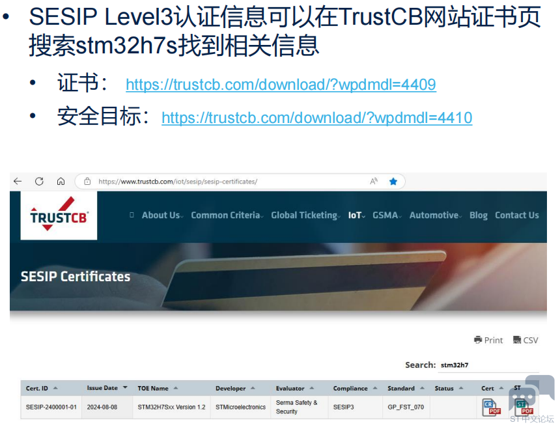The image size is (560, 429).
Task: Sort table by Issue Date
Action: 107,388
